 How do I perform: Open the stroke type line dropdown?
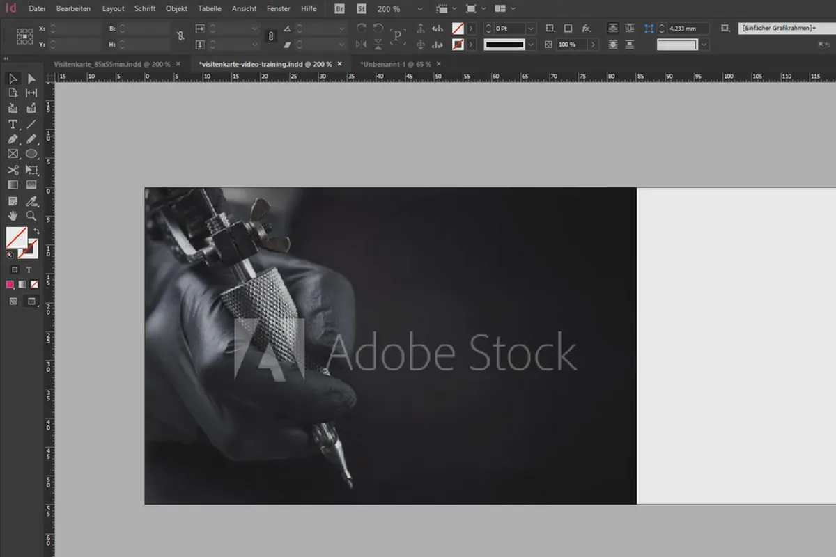(x=531, y=45)
